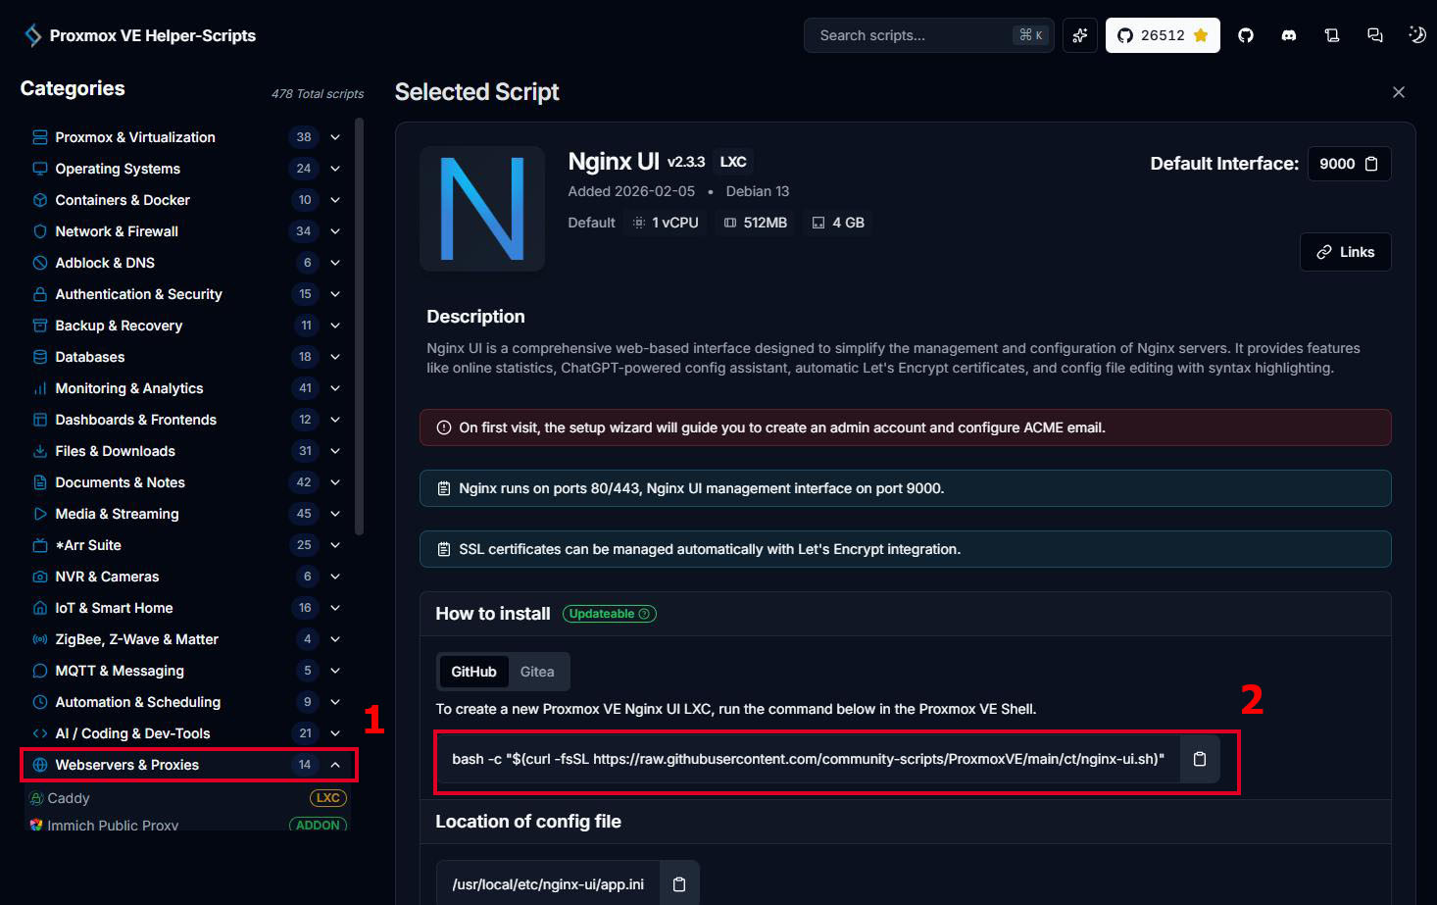The height and width of the screenshot is (905, 1437).
Task: Click the Links button
Action: [x=1345, y=251]
